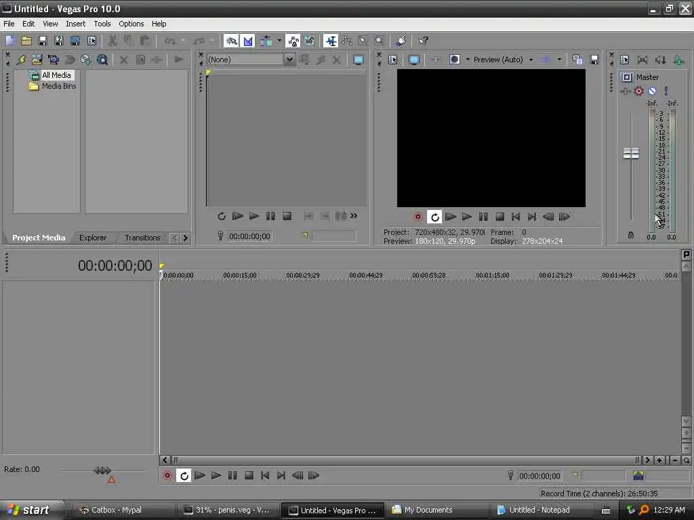Click Stop in the Video Preview transport

coord(499,217)
